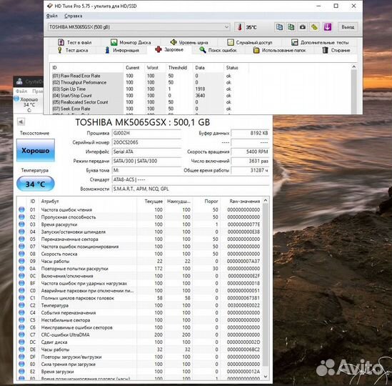The height and width of the screenshot is (386, 392).
Task: Click the Порог column header
Action: click(207, 202)
